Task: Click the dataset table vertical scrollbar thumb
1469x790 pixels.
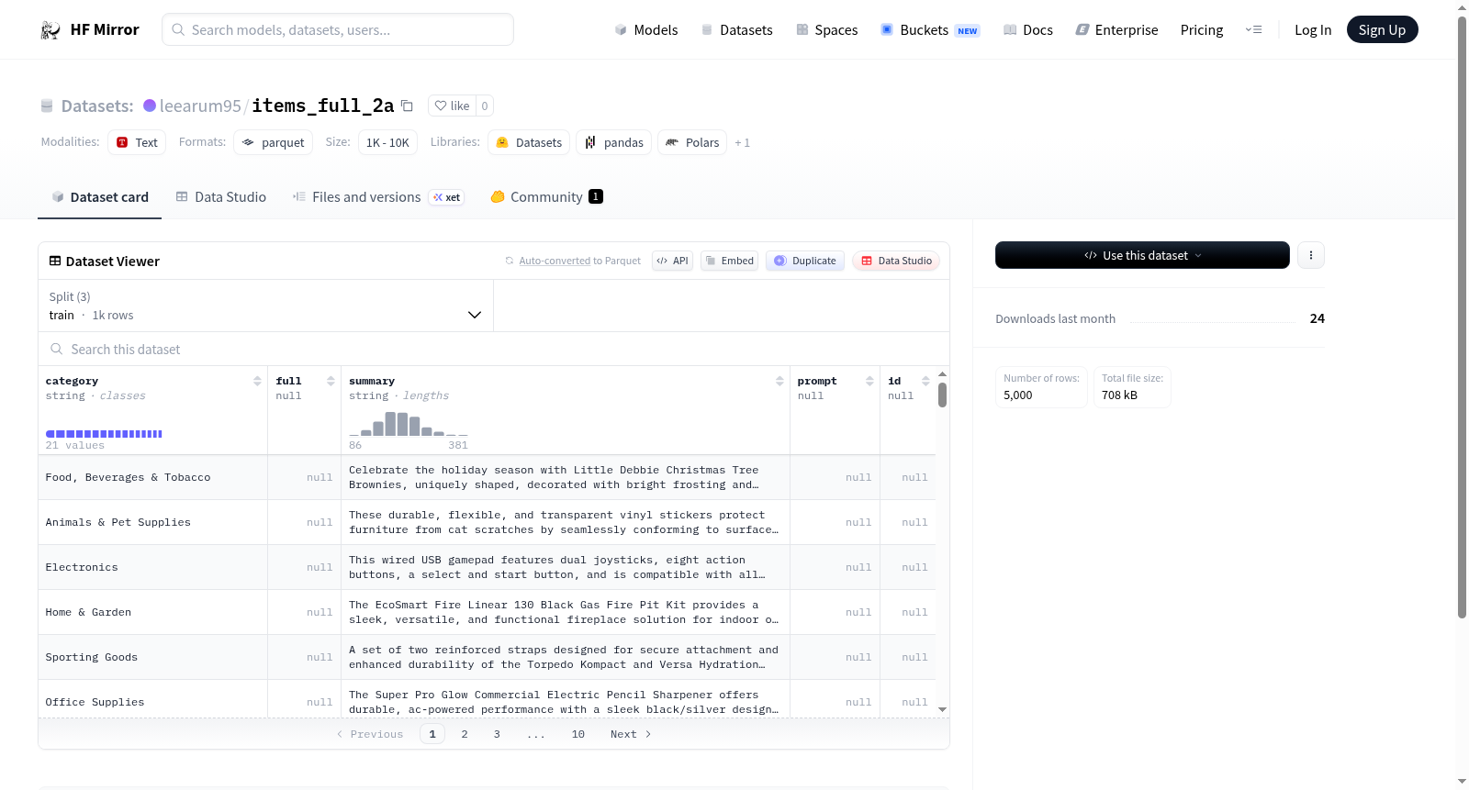Action: coord(942,395)
